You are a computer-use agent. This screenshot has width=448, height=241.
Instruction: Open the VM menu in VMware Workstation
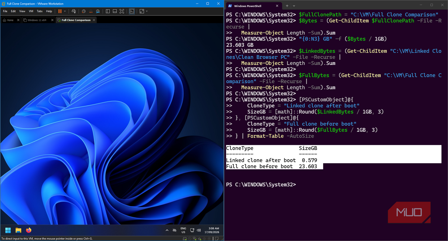[x=31, y=11]
